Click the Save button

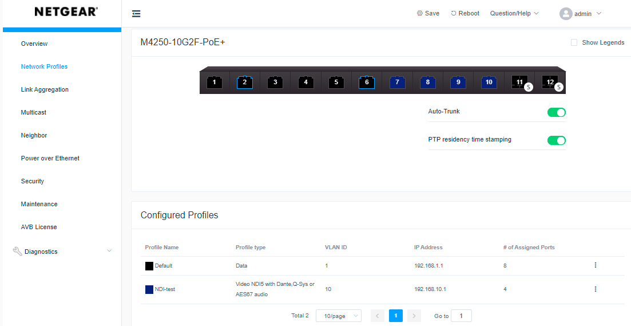[428, 13]
